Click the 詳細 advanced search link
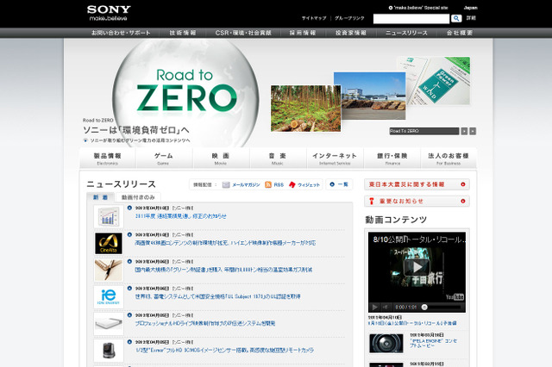 coord(471,18)
